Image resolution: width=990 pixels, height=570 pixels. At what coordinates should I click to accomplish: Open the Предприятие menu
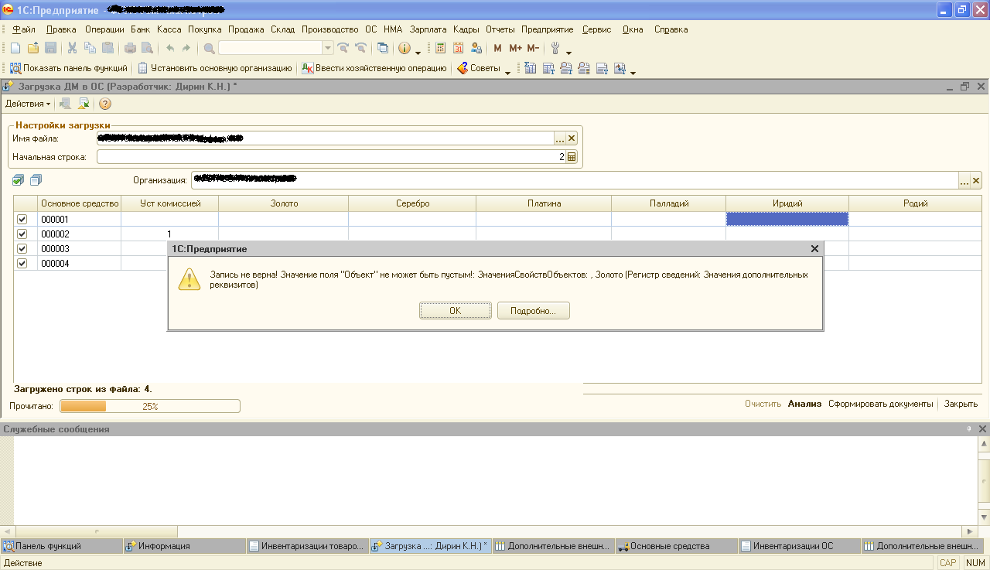[548, 29]
